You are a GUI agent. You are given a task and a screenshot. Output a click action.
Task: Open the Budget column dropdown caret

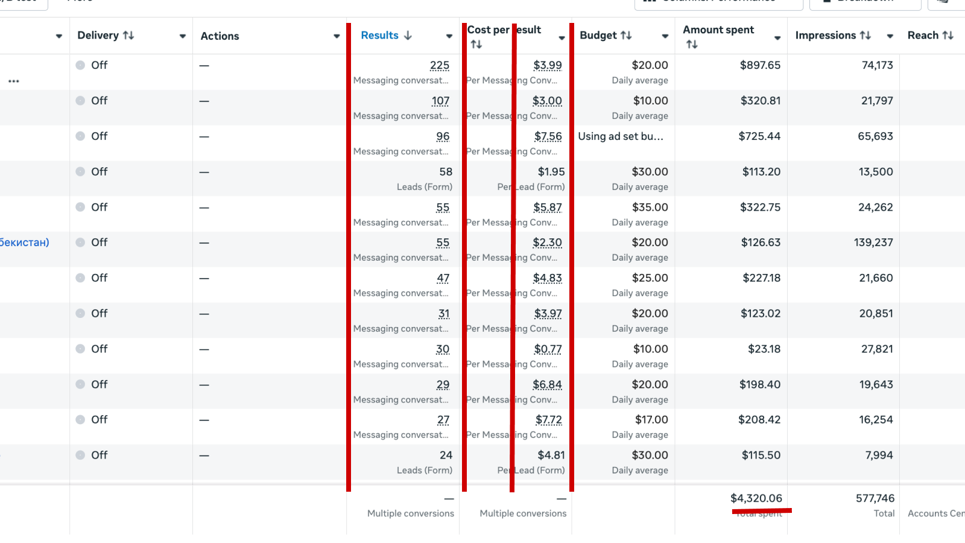coord(665,36)
